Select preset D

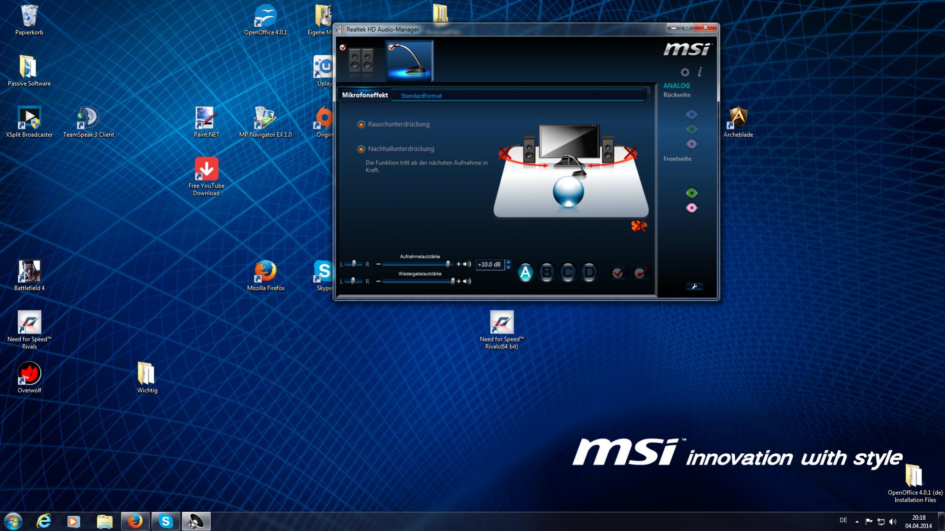(x=589, y=273)
